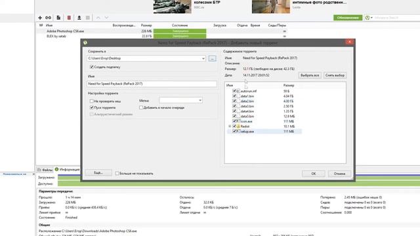Click the move down queue arrow icon
The image size is (420, 236).
click(x=106, y=18)
